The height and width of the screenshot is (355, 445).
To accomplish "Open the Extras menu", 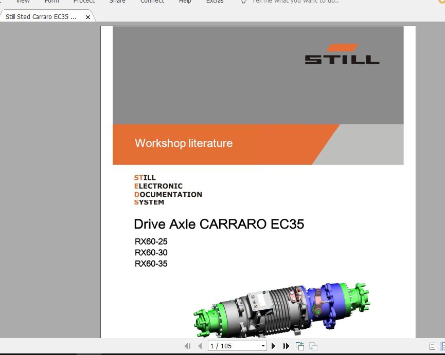I will tap(215, 2).
